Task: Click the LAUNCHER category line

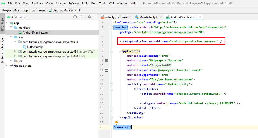Action: pyautogui.click(x=190, y=103)
